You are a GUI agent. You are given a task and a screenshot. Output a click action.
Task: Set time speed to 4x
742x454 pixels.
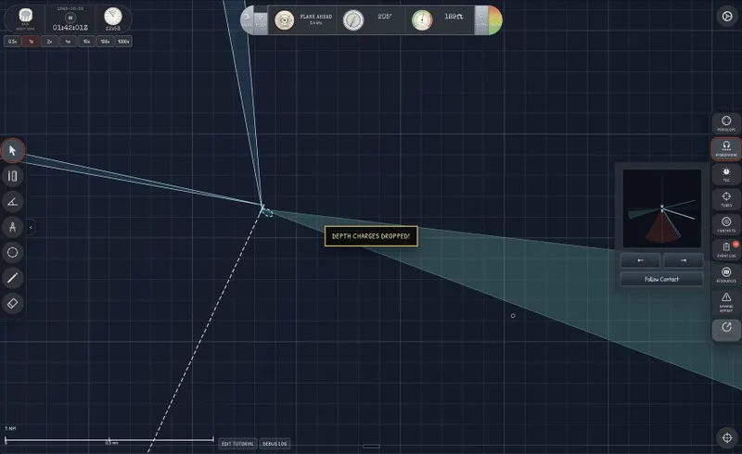tap(68, 42)
